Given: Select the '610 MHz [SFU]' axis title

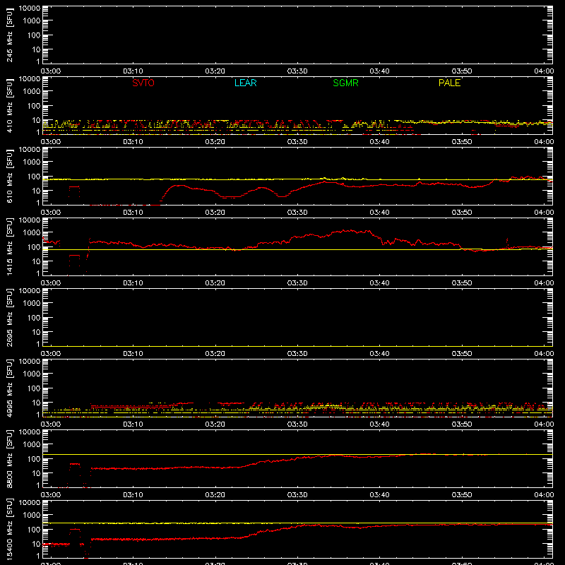Looking at the screenshot, I should 10,176.
